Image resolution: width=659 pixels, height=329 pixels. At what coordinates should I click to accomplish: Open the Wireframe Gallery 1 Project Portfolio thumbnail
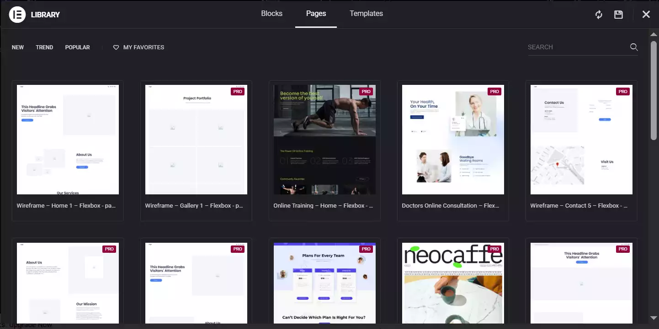point(196,140)
